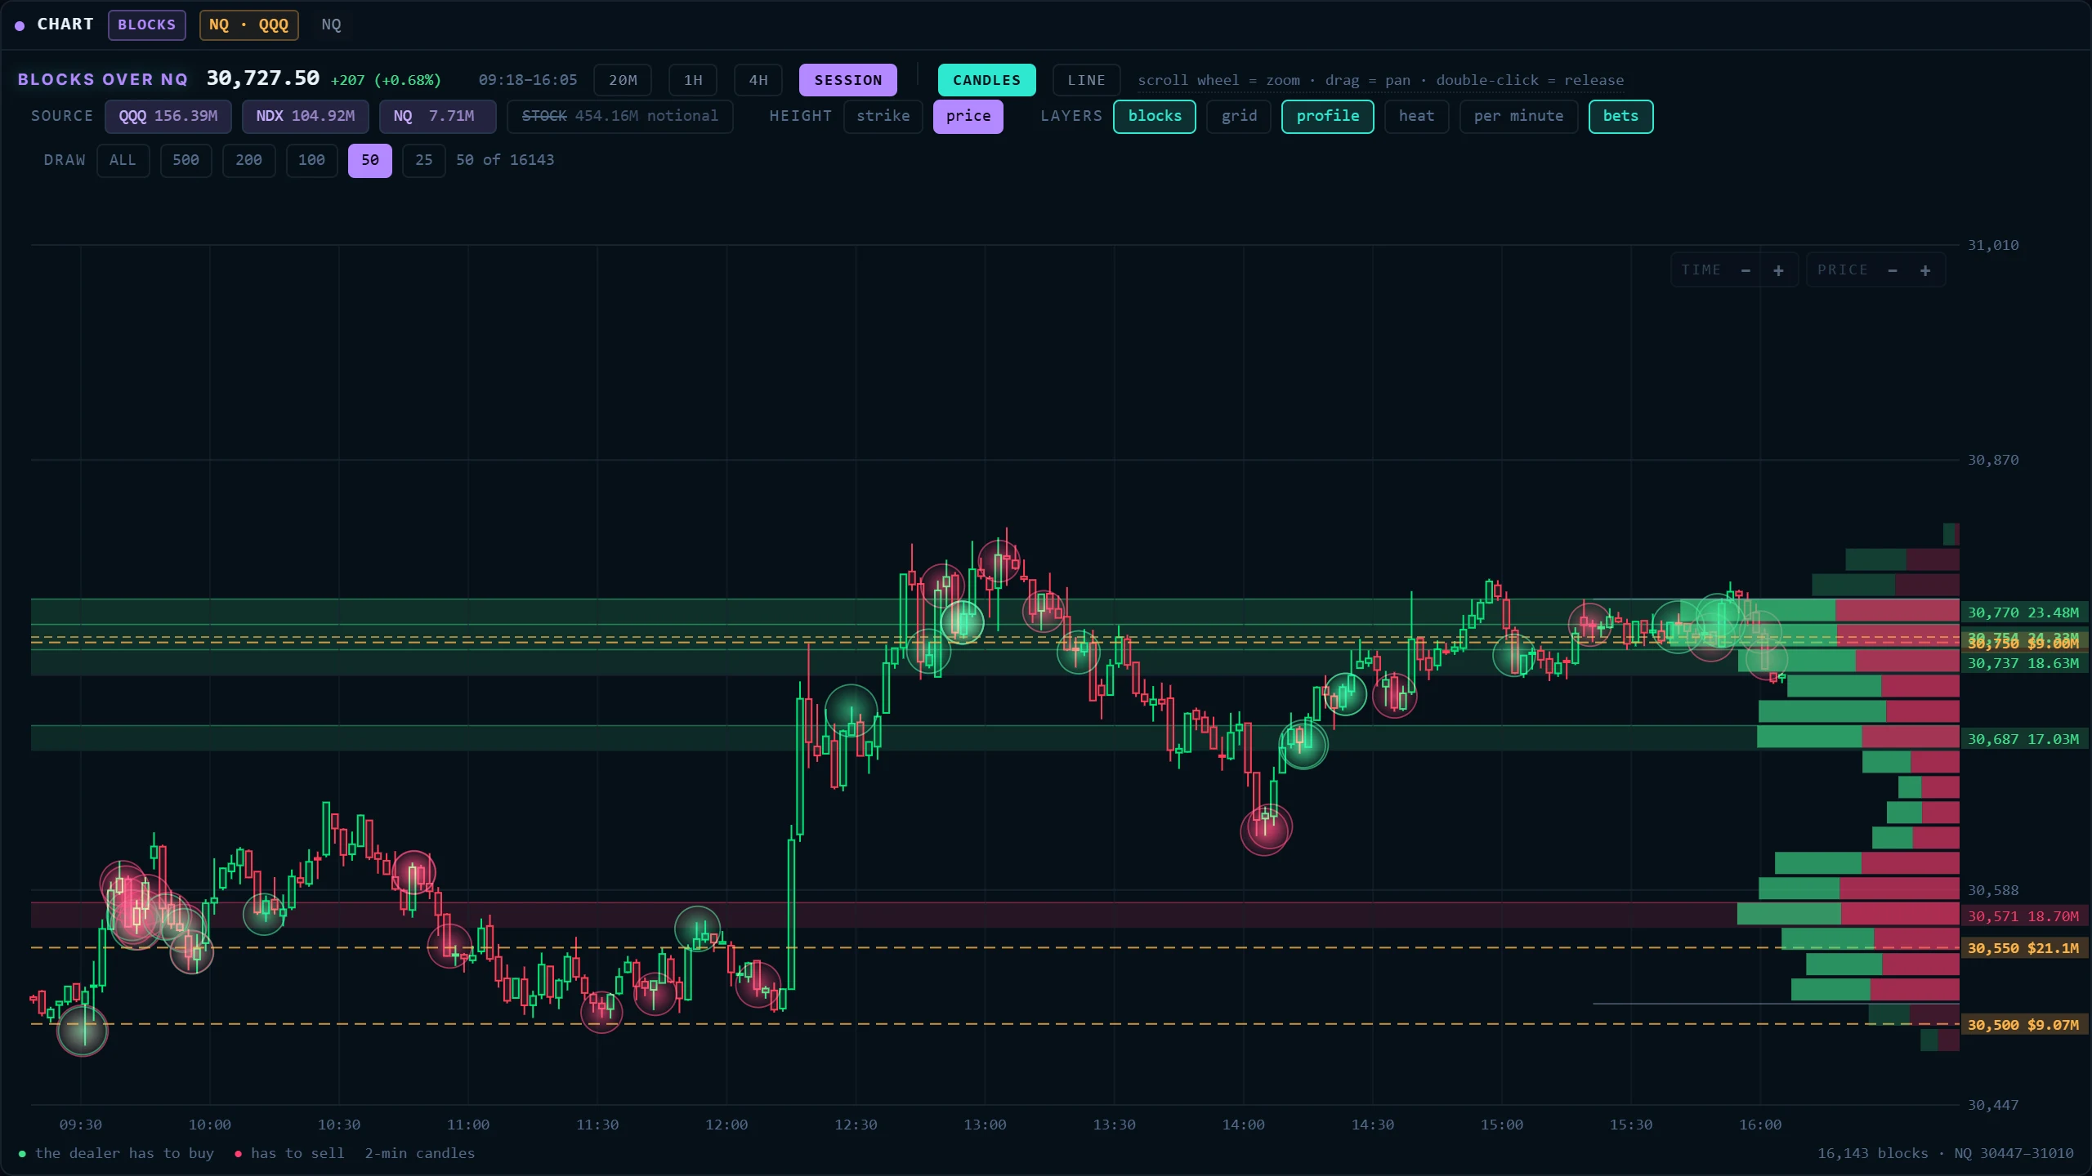This screenshot has width=2092, height=1176.
Task: Enable STOCK 454.16M notional source
Action: tap(620, 116)
